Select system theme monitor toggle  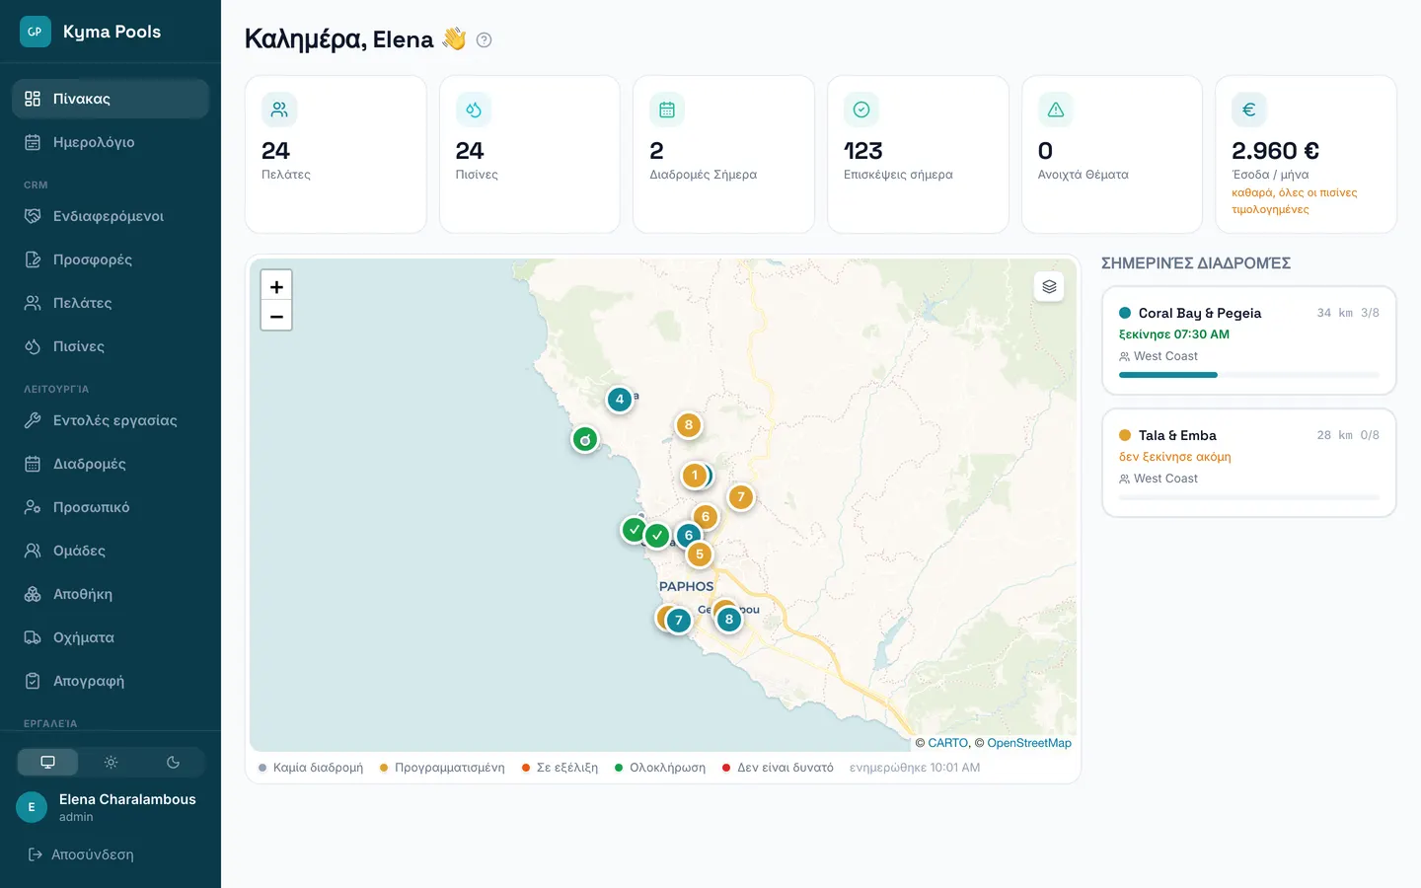tap(47, 762)
